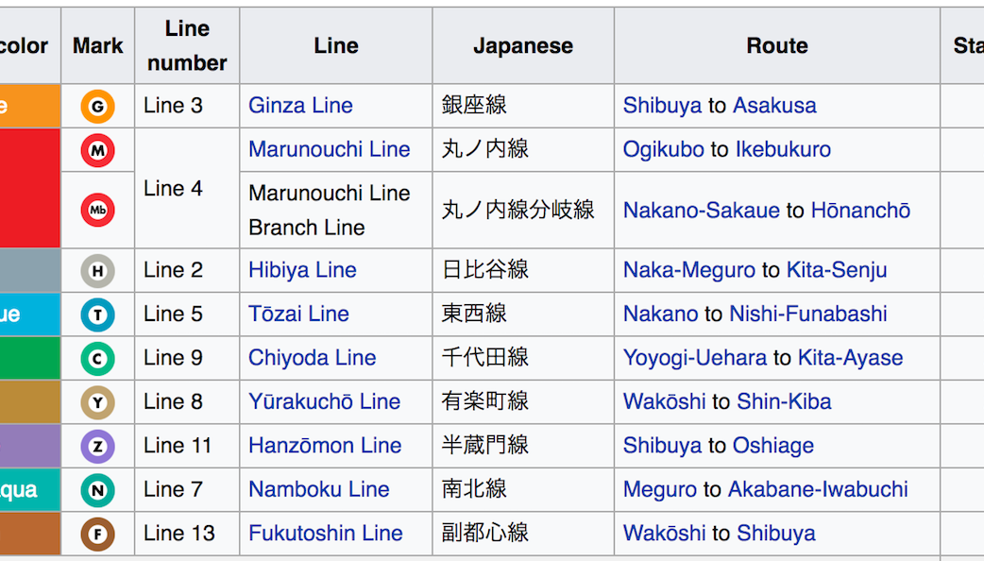Click the orange Ginza Line G mark icon

97,106
